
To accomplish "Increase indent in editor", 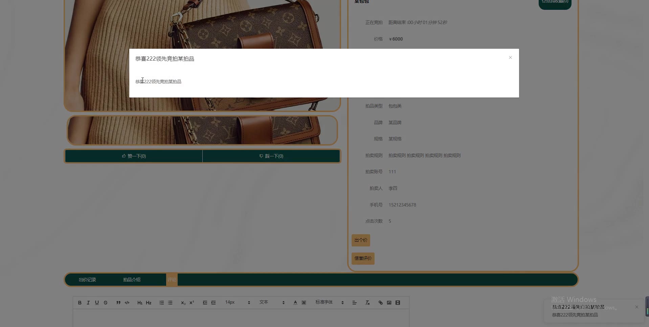I will coord(214,303).
